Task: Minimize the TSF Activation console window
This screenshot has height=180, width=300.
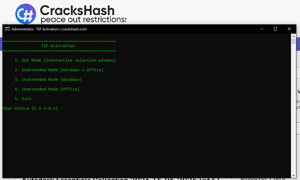Action: click(x=262, y=29)
